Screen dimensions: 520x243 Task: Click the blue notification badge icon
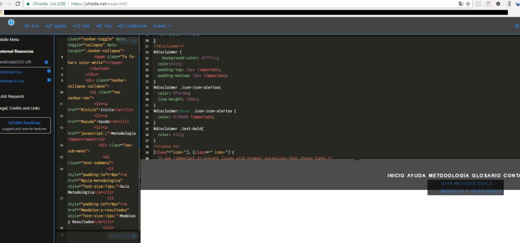tap(11, 23)
